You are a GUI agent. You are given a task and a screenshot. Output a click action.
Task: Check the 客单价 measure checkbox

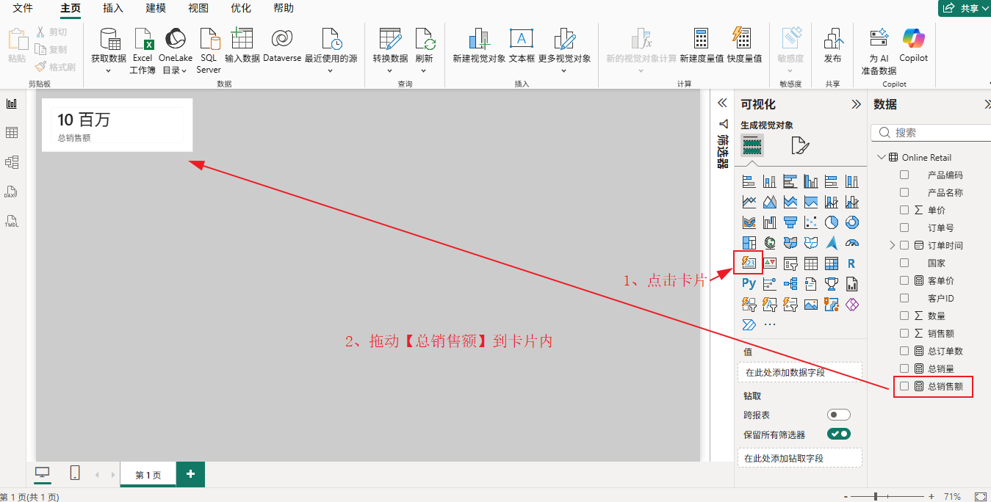tap(904, 280)
